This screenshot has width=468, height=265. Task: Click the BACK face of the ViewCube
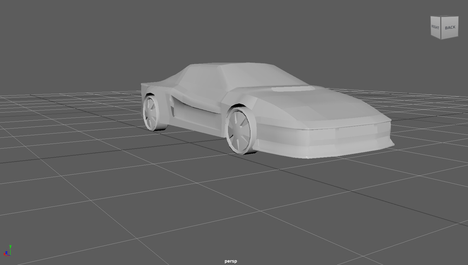[450, 27]
